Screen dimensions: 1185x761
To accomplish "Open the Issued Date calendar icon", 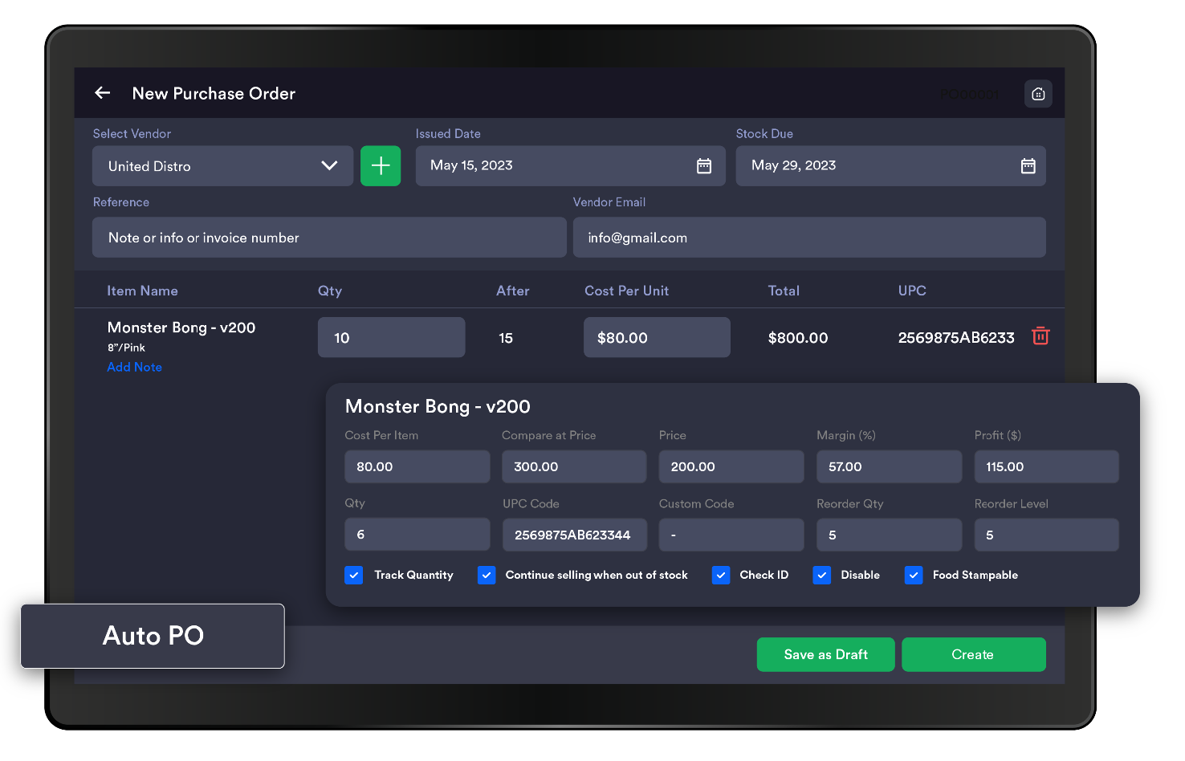I will coord(704,165).
